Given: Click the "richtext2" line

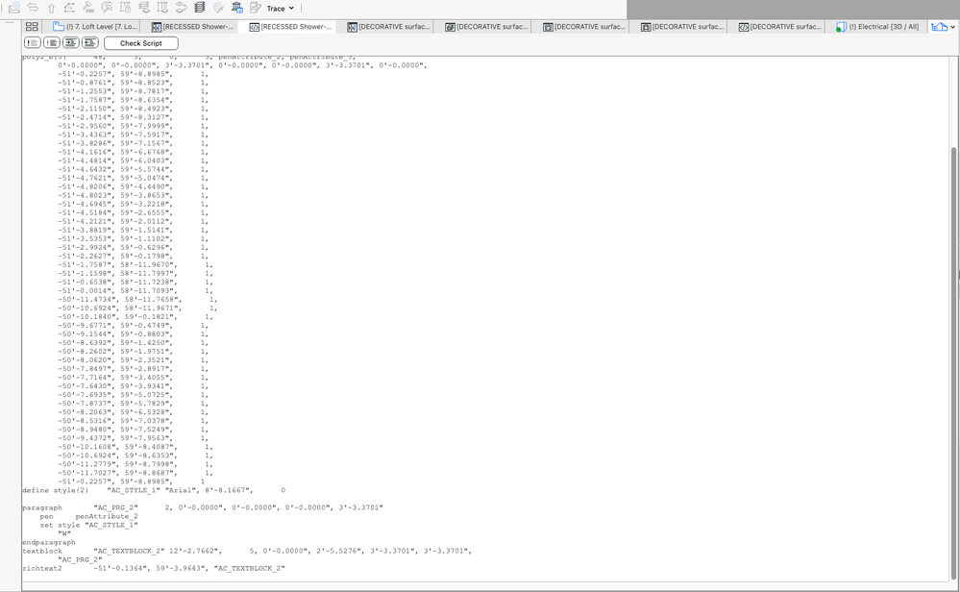Looking at the screenshot, I should point(154,568).
